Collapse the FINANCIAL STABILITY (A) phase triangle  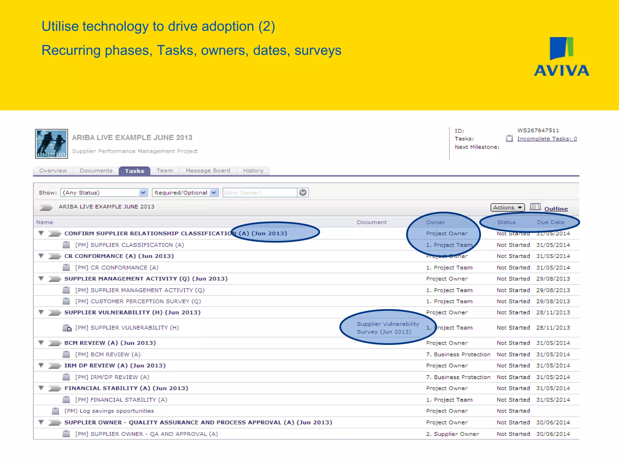pyautogui.click(x=41, y=388)
